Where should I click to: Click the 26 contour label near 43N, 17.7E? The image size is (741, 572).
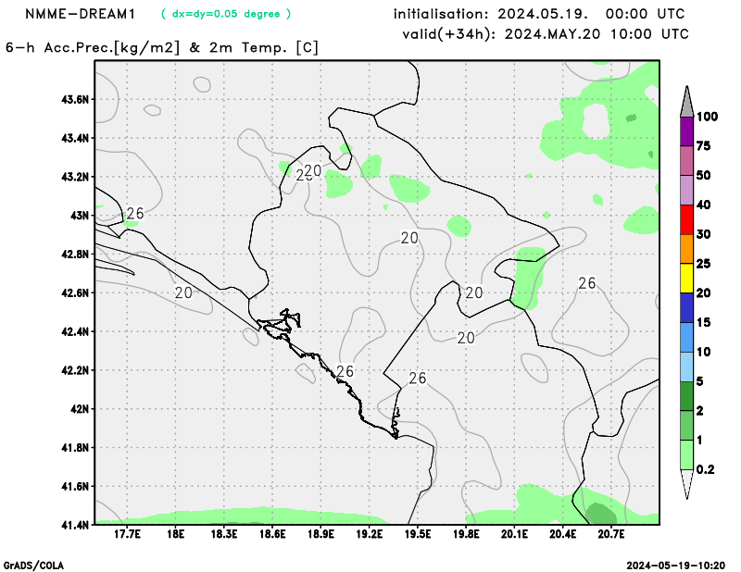click(x=135, y=214)
